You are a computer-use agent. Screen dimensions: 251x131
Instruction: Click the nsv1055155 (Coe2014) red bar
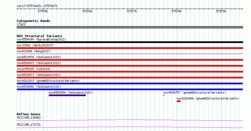130,72
